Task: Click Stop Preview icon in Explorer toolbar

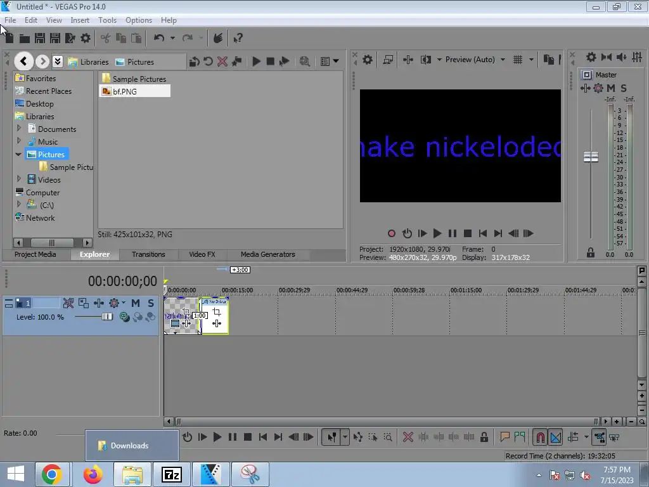Action: [x=270, y=62]
